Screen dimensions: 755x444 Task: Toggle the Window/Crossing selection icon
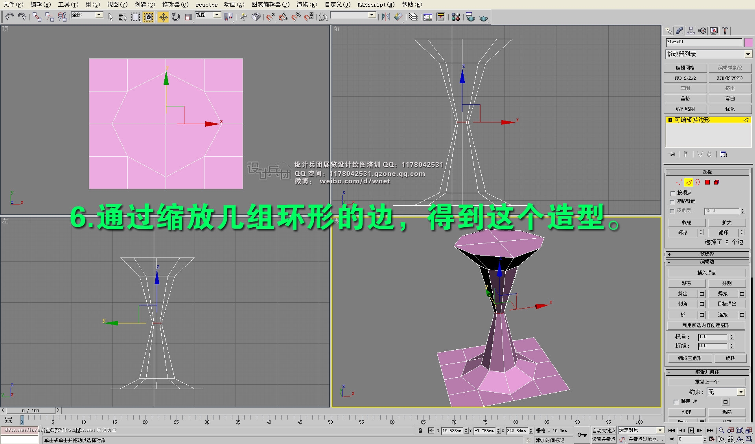click(x=149, y=17)
